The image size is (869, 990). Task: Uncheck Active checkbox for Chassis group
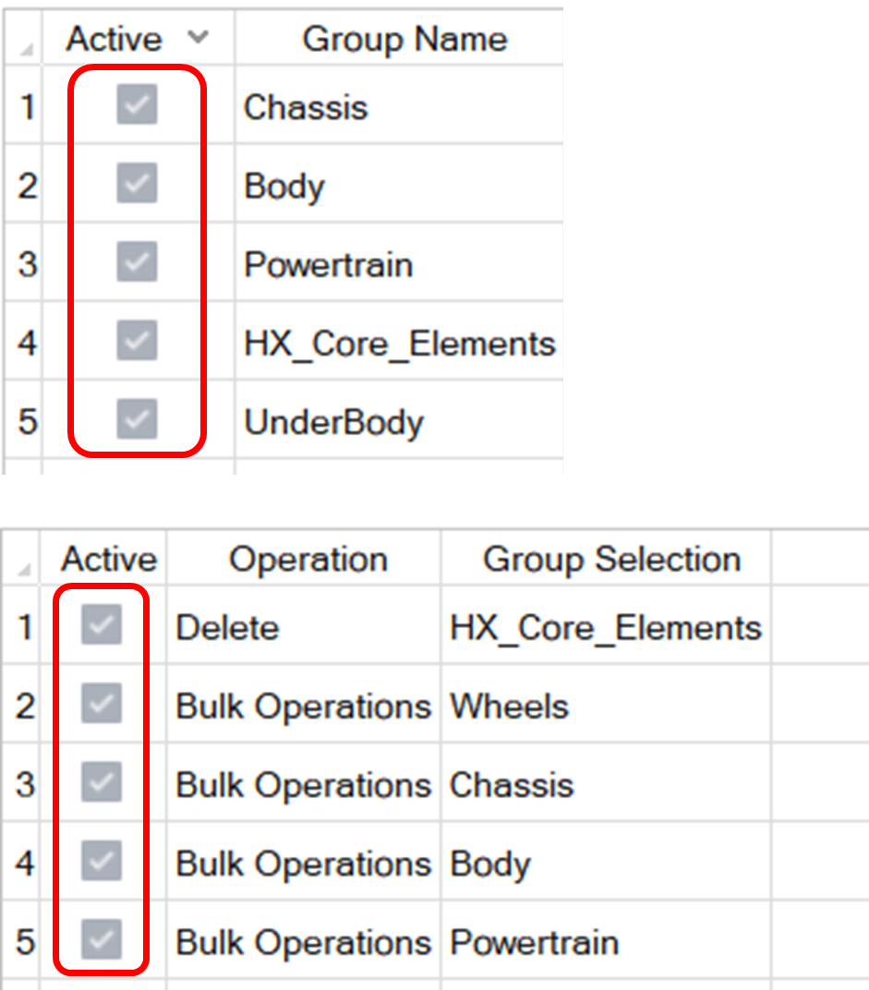coord(137,105)
